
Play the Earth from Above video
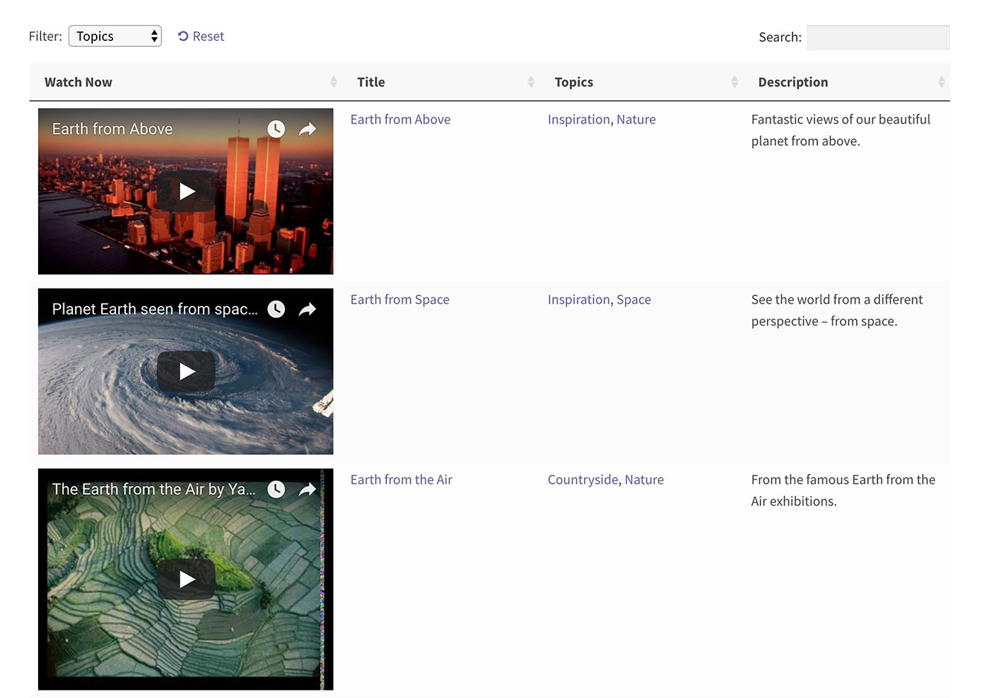(185, 190)
